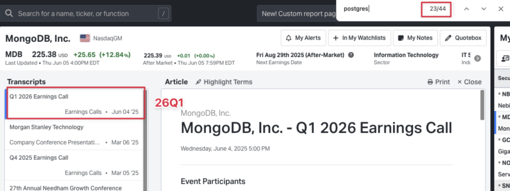
Task: Go to next find match
Action: [x=484, y=9]
